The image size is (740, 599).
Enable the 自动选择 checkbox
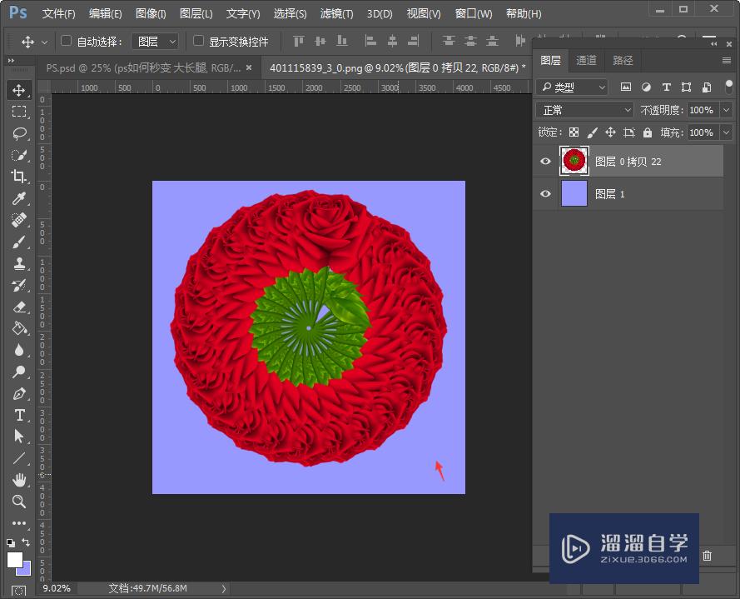point(67,41)
